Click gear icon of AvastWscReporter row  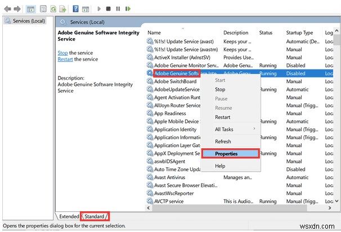tap(150, 193)
